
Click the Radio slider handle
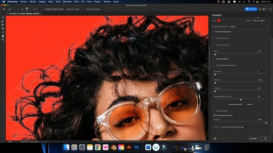215,54
